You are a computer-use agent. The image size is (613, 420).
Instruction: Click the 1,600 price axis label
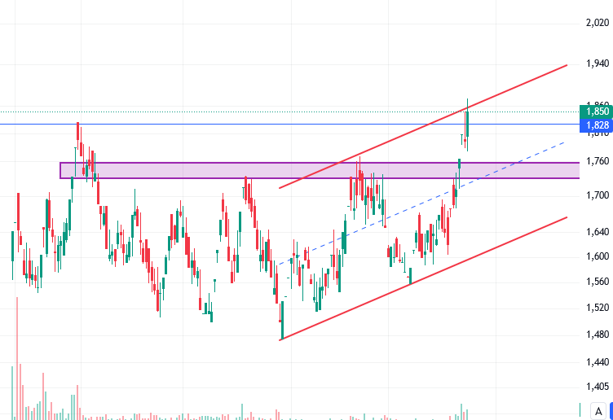click(598, 256)
